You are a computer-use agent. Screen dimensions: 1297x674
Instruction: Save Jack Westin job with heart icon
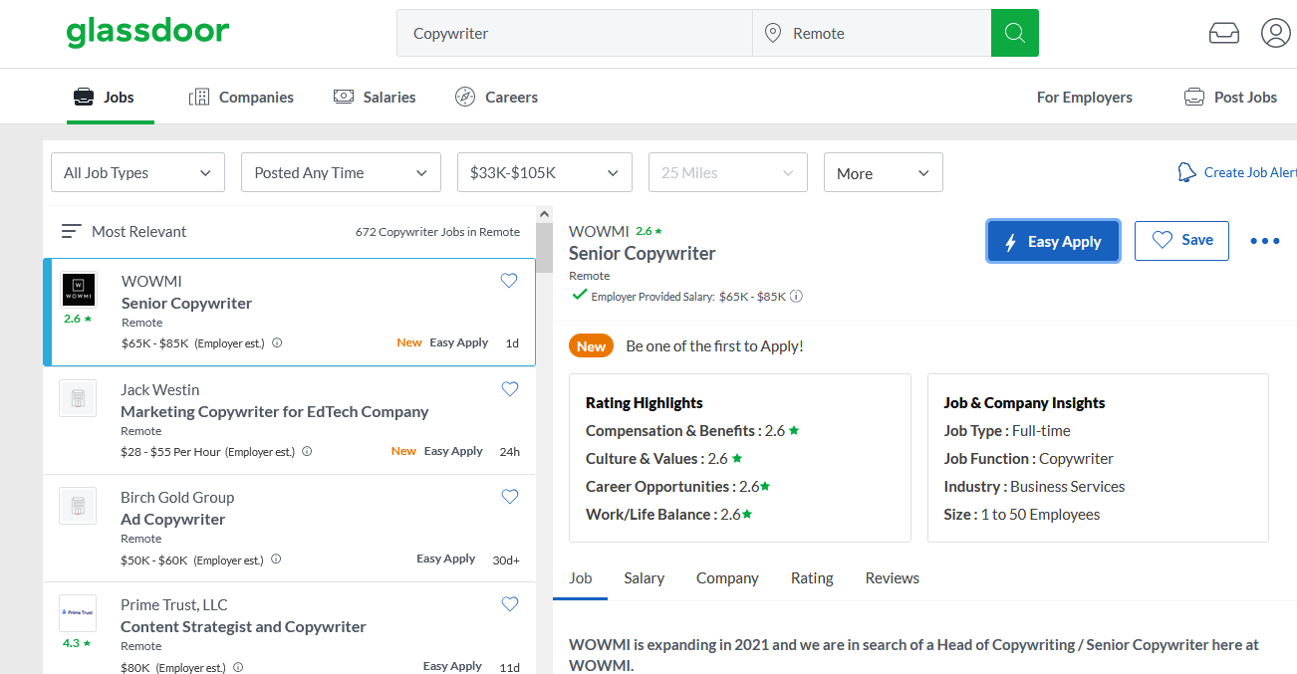[510, 389]
